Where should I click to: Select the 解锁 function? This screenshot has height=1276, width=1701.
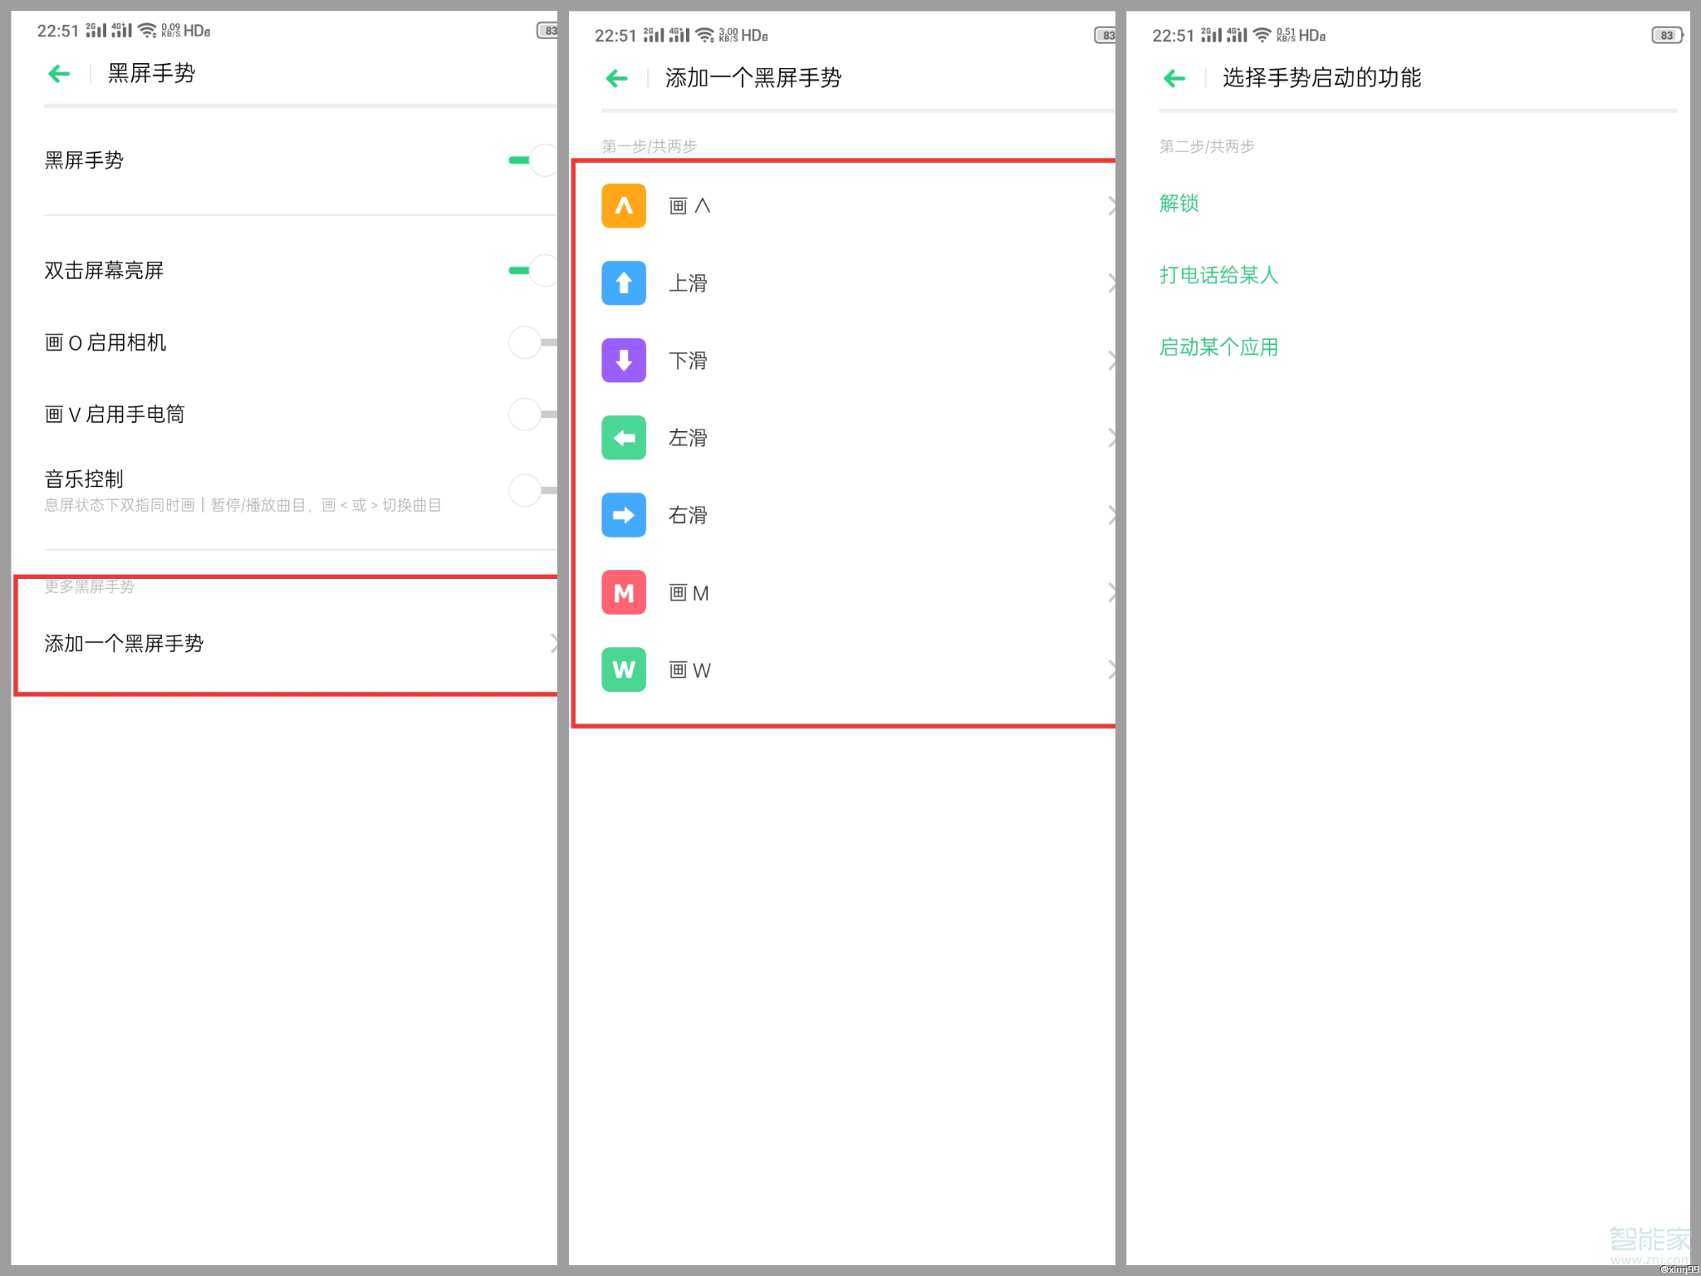point(1179,203)
